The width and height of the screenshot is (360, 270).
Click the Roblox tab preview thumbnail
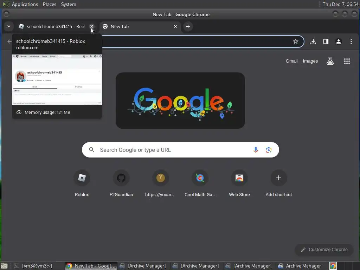pos(57,80)
